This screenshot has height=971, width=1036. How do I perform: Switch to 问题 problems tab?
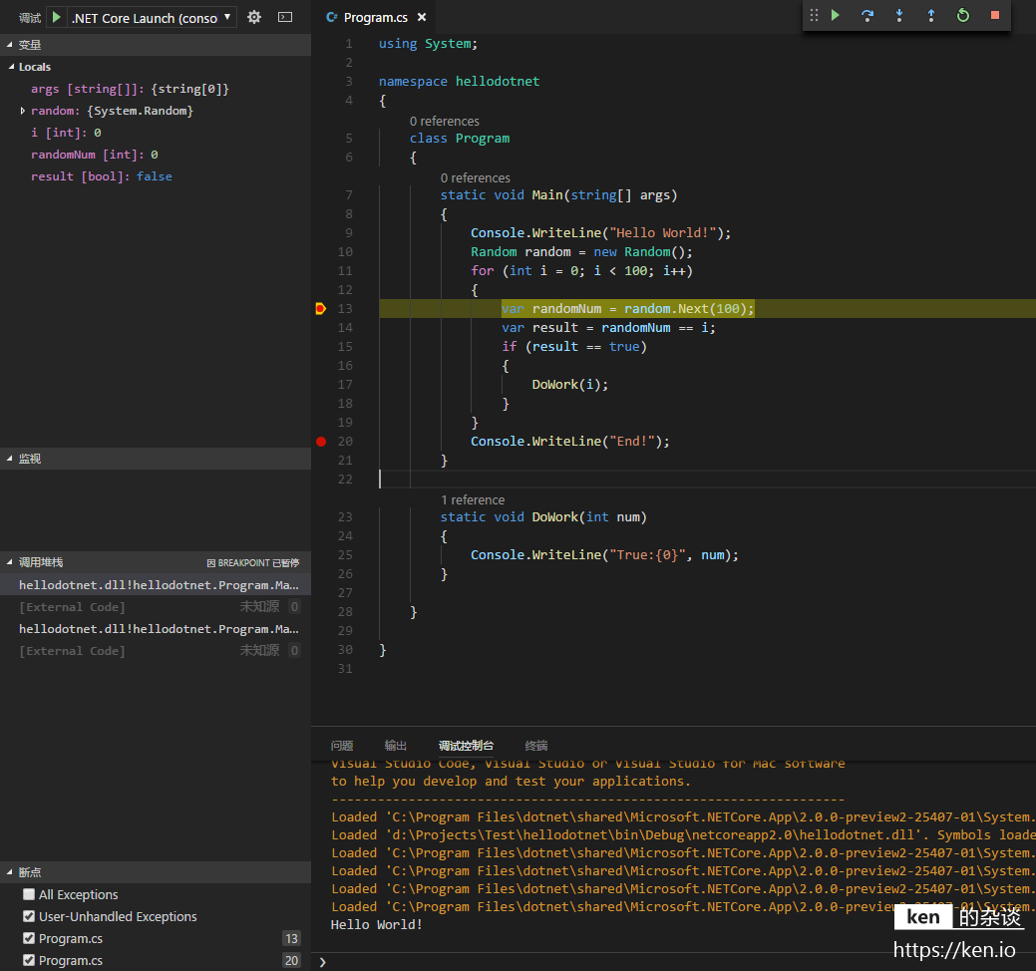pyautogui.click(x=342, y=746)
